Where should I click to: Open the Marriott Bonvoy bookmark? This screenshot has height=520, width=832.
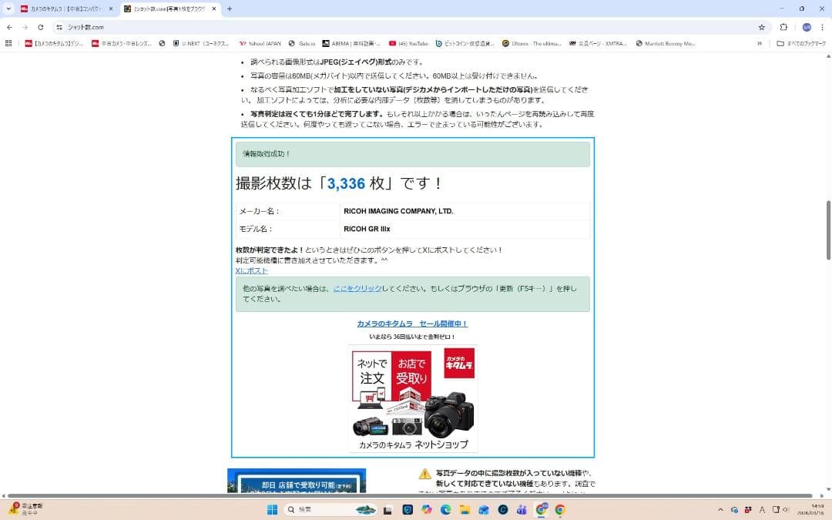click(666, 43)
